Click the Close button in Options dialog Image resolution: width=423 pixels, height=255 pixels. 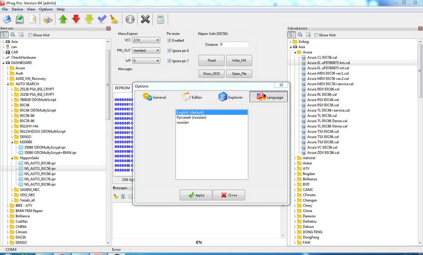(229, 195)
